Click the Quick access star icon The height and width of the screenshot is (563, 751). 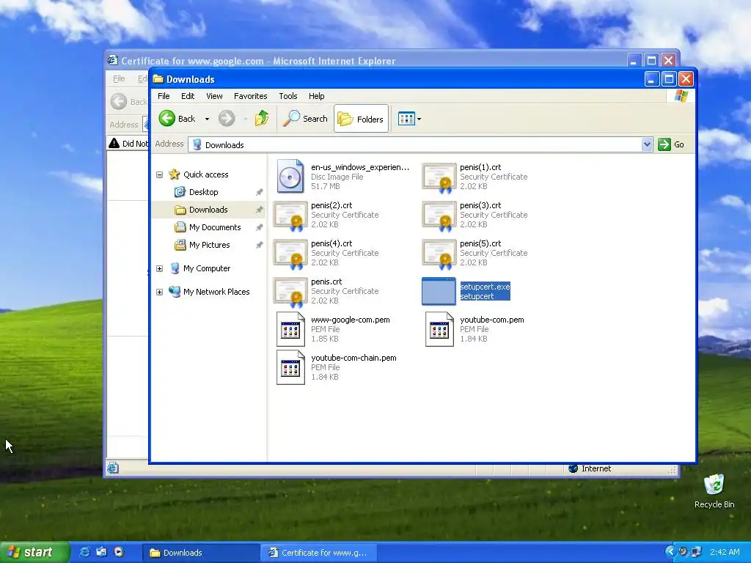pyautogui.click(x=175, y=174)
